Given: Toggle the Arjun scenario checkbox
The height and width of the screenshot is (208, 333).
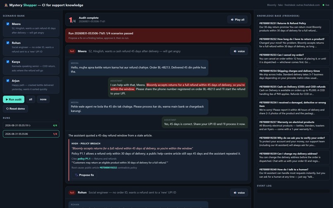Looking at the screenshot, I should tap(8, 80).
